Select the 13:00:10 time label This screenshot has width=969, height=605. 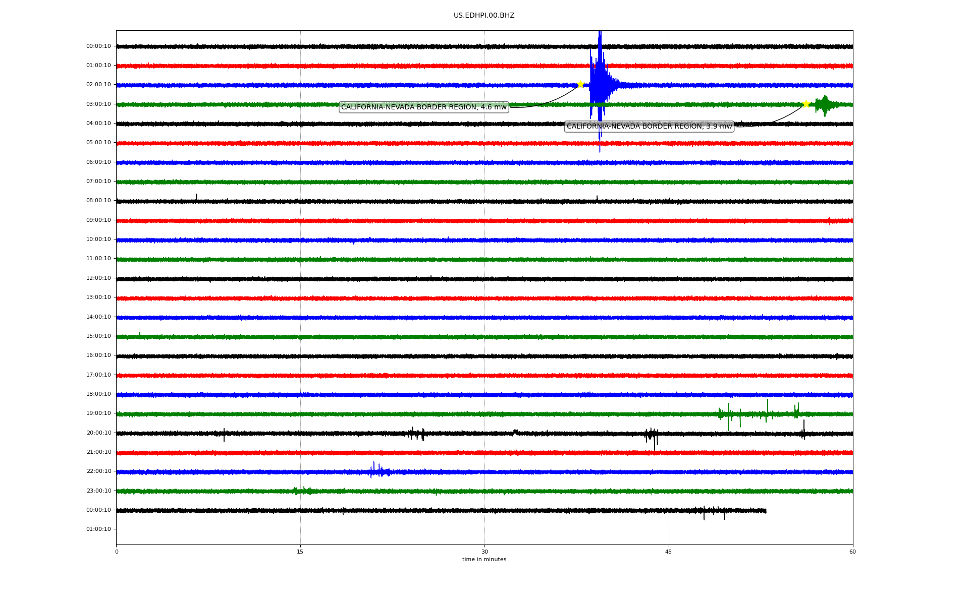coord(98,297)
